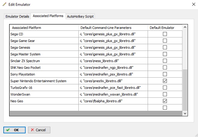Uncheck Default Emulator for Neo Geo
This screenshot has height=137, width=198.
(165, 101)
